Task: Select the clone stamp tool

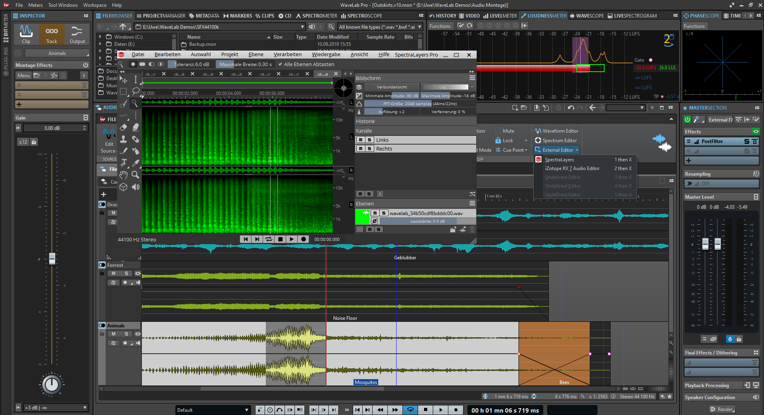Action: tap(124, 139)
